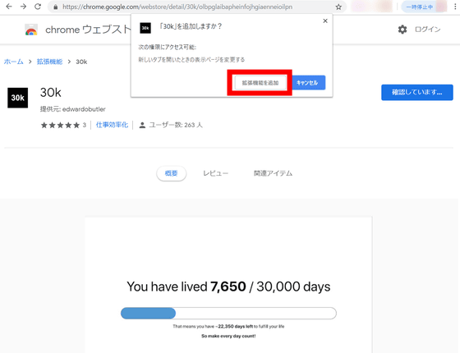Close the add-extension dialog with X
Viewport: 460px width, 353px height.
click(325, 21)
